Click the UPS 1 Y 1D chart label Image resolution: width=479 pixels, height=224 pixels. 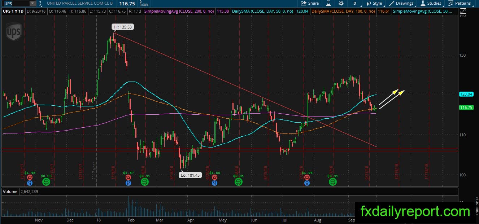tap(13, 12)
